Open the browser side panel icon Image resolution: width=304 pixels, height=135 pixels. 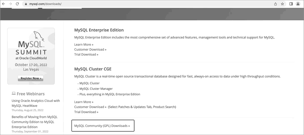(x=291, y=4)
